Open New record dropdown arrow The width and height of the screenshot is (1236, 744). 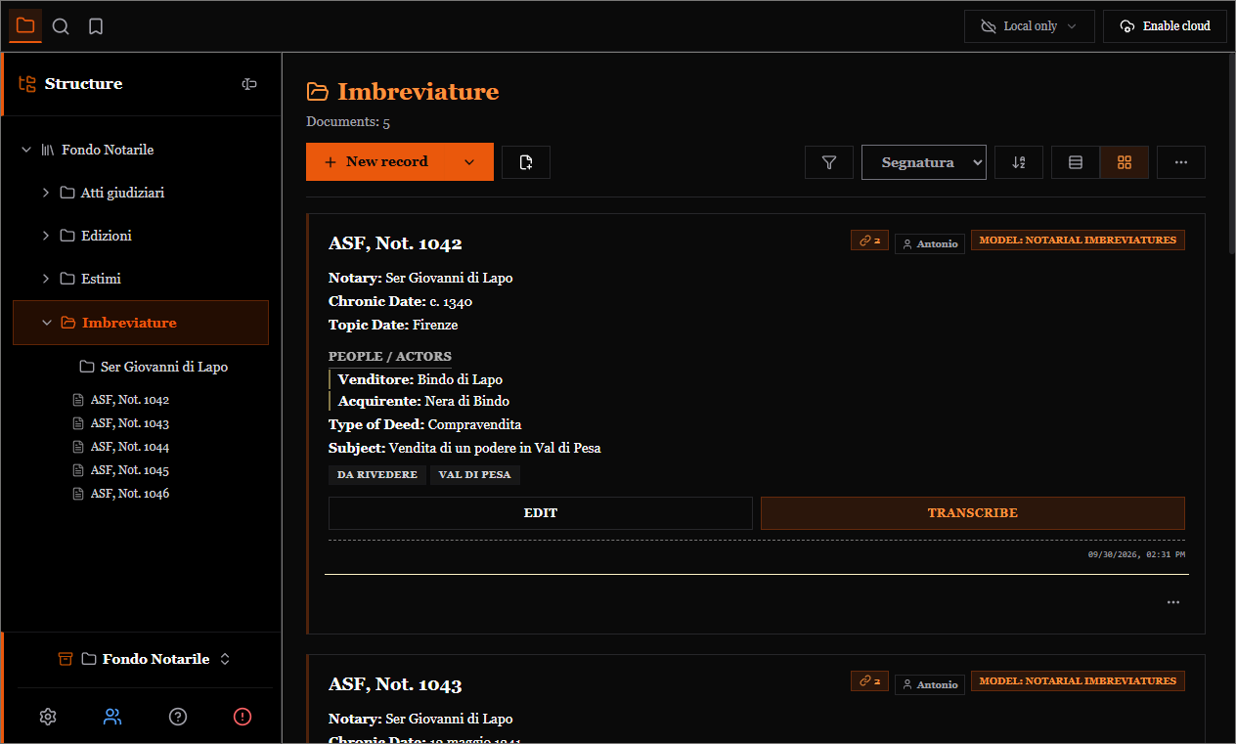click(x=469, y=162)
